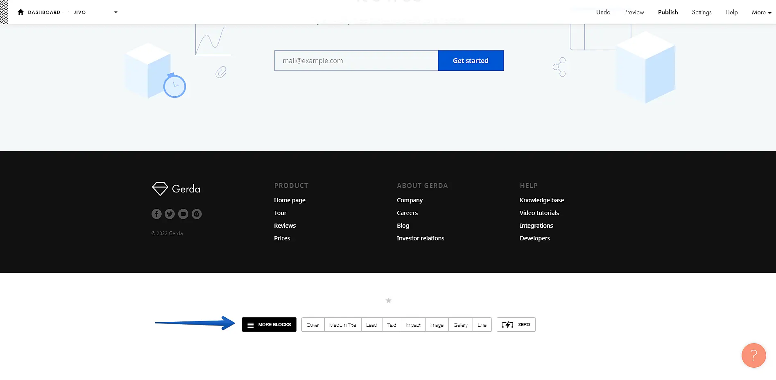Click the mail@example.com email field

pyautogui.click(x=356, y=61)
